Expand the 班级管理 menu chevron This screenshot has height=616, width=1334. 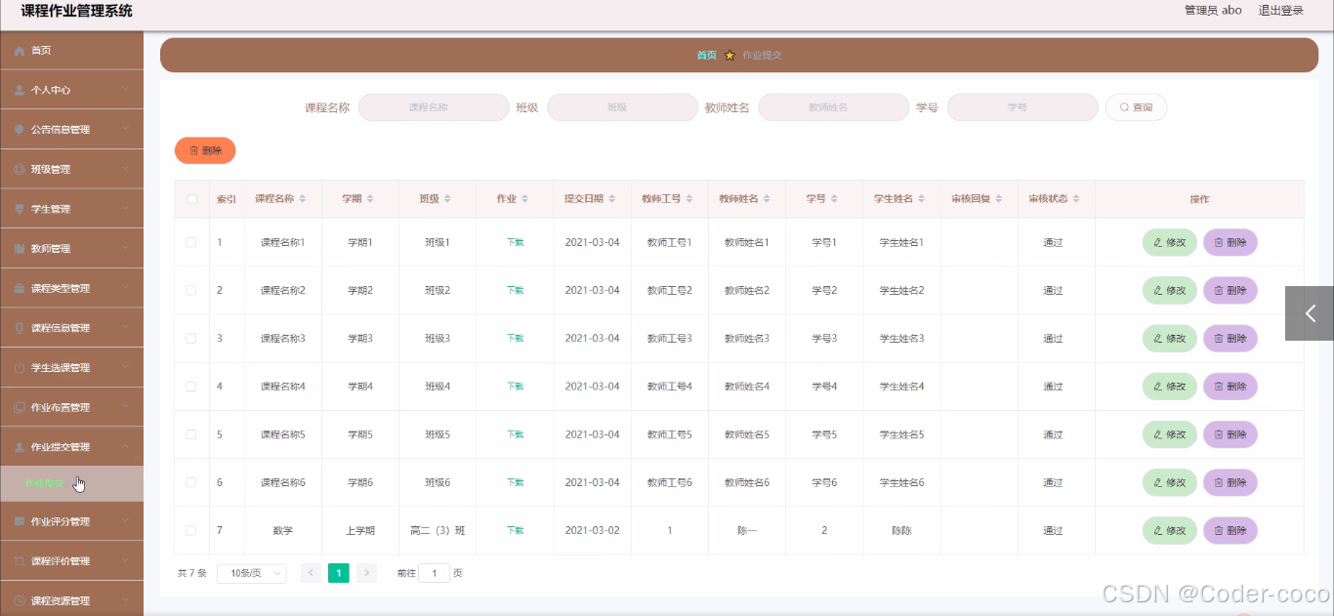(126, 170)
